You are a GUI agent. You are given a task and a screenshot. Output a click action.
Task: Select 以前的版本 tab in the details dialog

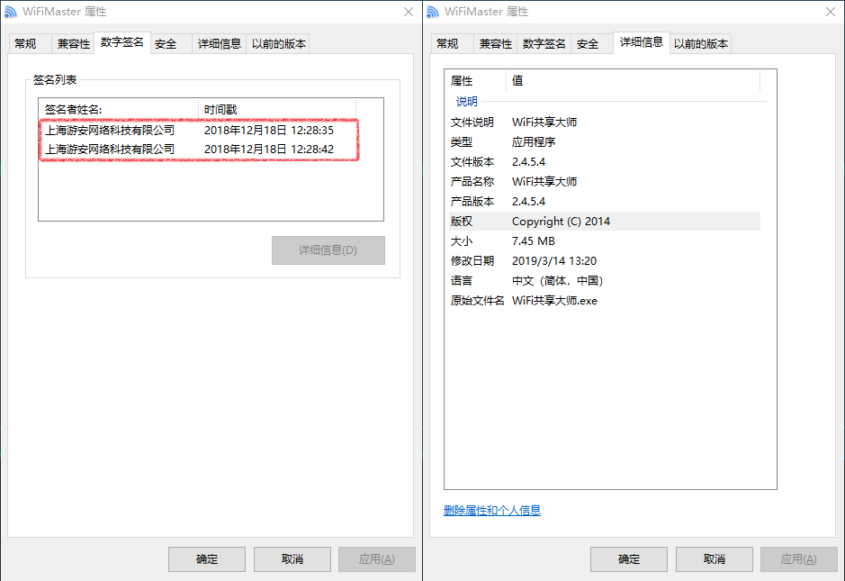click(x=702, y=43)
